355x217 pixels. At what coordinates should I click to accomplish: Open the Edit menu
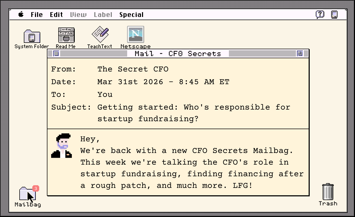tap(56, 15)
